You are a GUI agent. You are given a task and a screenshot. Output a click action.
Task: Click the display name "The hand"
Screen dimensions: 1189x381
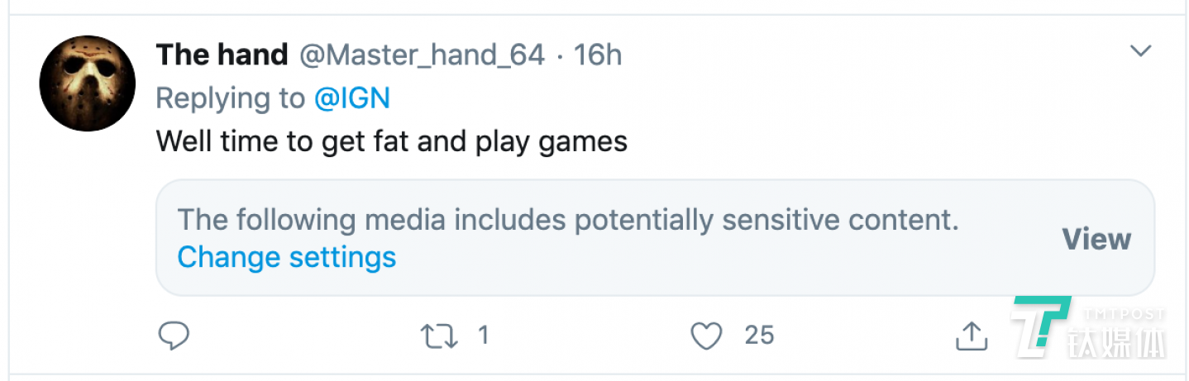point(222,55)
